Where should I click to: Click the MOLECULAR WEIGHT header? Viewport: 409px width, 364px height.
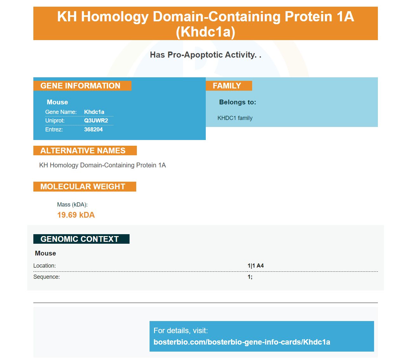point(84,187)
